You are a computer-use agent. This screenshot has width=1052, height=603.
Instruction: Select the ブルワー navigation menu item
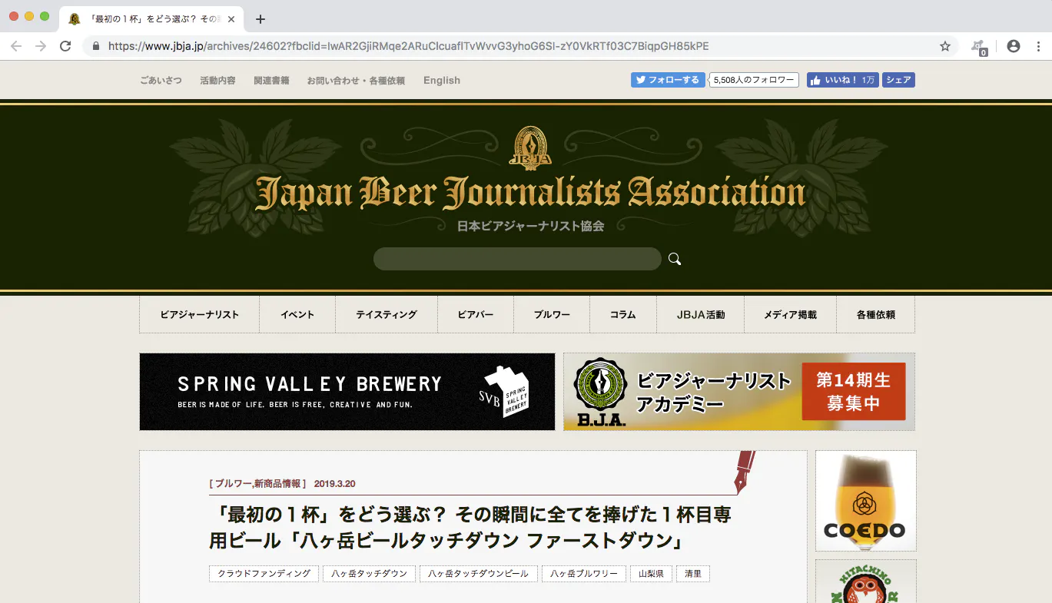552,315
